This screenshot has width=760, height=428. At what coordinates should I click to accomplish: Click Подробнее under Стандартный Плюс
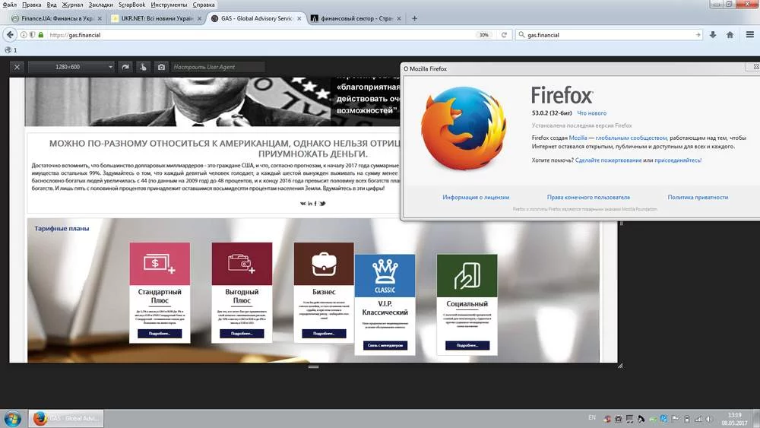tap(160, 334)
